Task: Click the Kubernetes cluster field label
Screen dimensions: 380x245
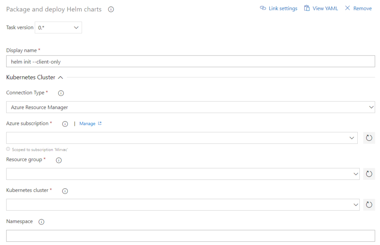Action: pos(27,190)
